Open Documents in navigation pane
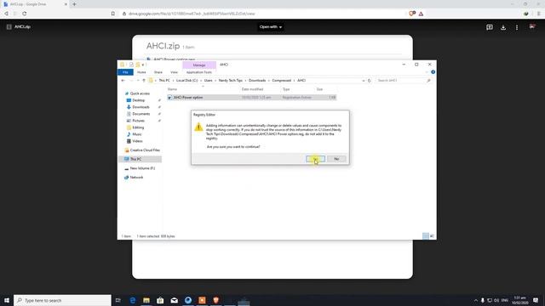The height and width of the screenshot is (306, 545). point(141,114)
